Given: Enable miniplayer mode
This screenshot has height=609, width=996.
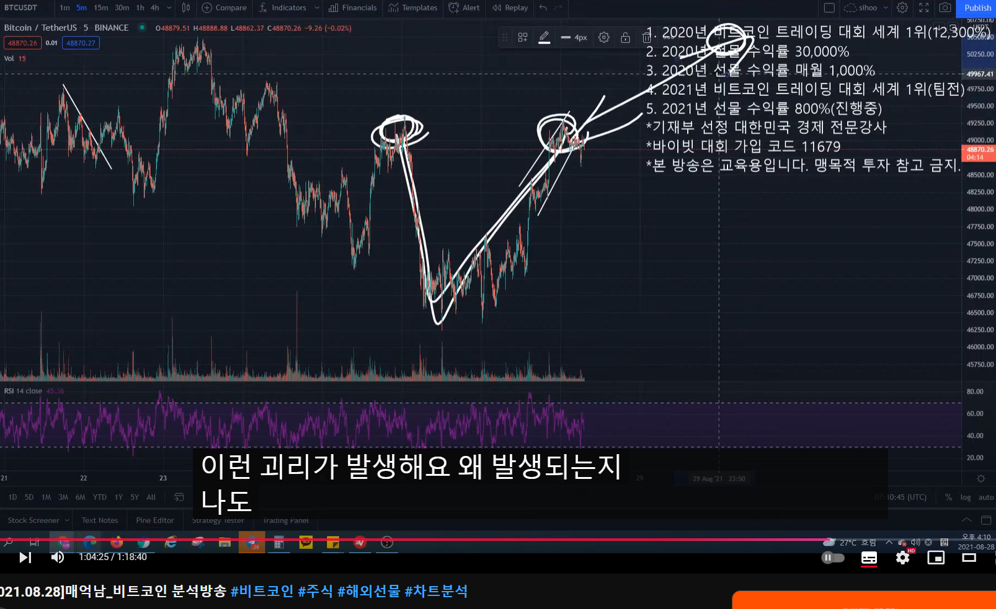Looking at the screenshot, I should (x=935, y=558).
